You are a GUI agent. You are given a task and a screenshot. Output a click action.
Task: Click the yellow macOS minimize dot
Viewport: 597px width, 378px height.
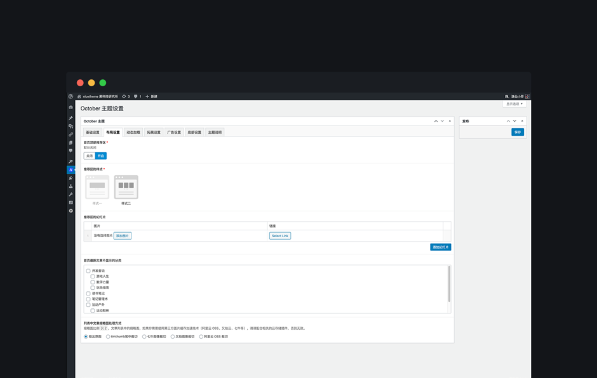pyautogui.click(x=91, y=83)
